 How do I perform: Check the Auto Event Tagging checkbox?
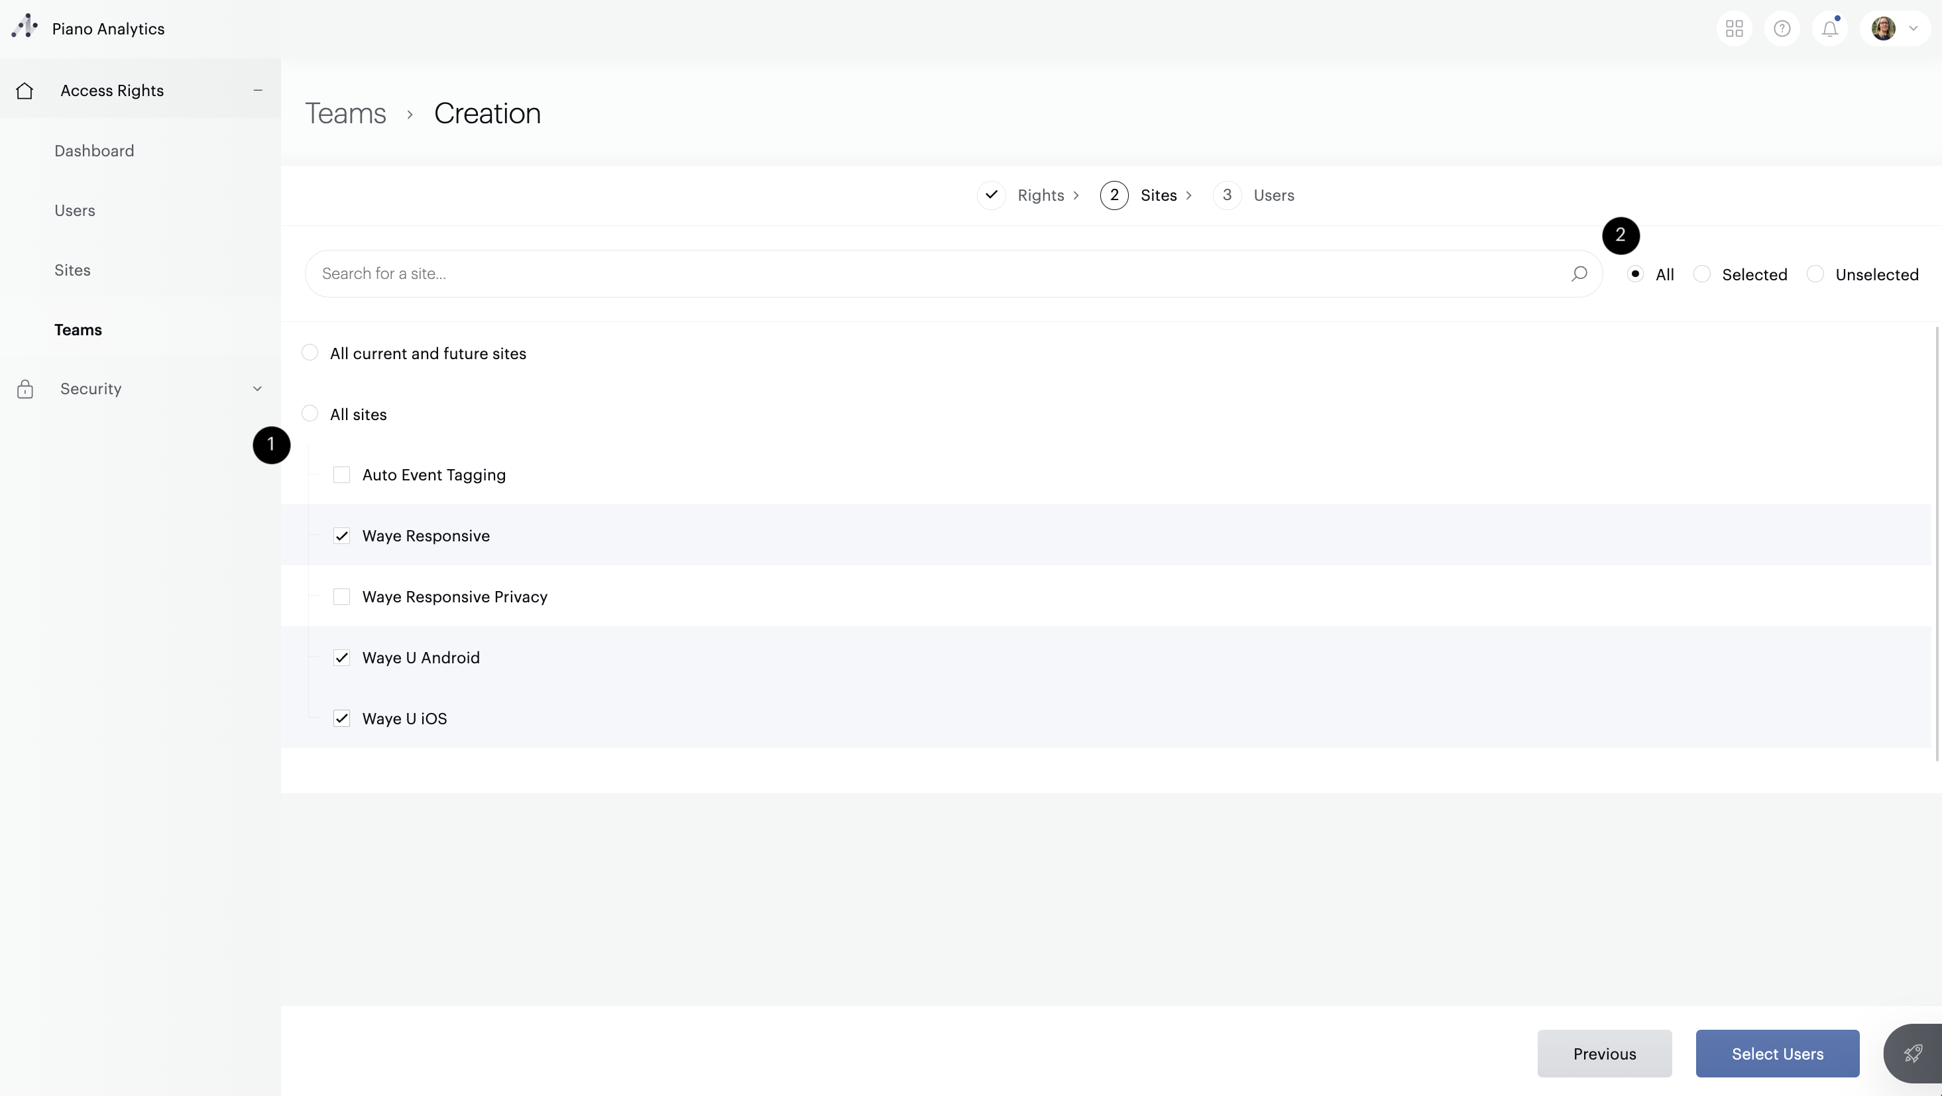click(x=341, y=475)
